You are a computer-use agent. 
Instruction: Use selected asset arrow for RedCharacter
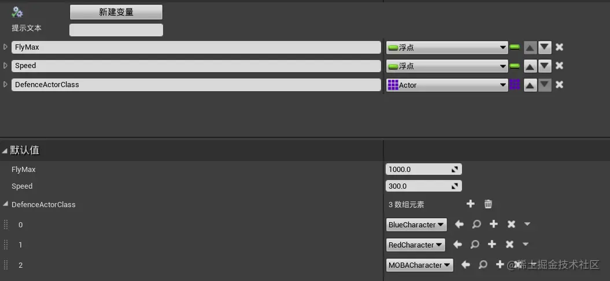click(457, 245)
